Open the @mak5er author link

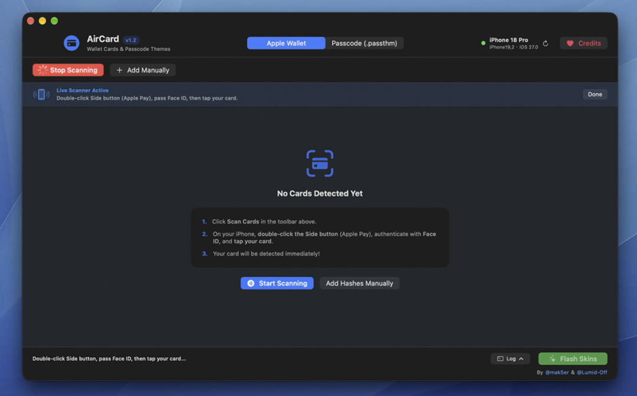(x=557, y=372)
